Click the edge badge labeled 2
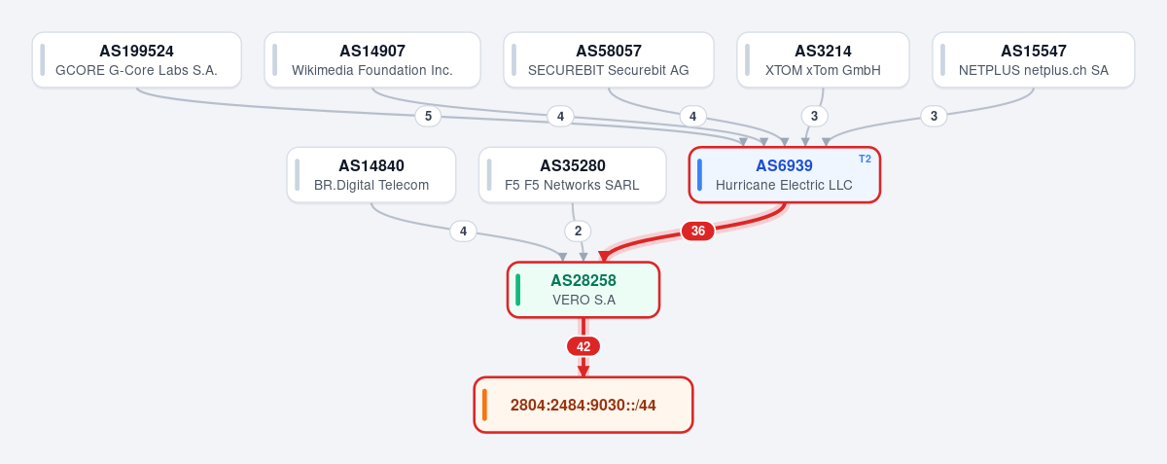Screen dimensions: 1167x464 pyautogui.click(x=578, y=232)
